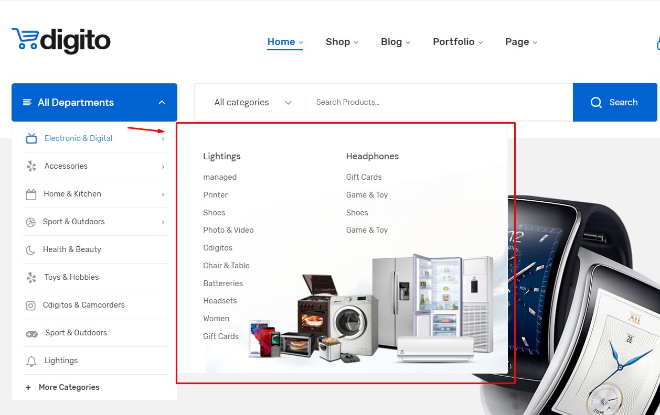Screen dimensions: 660x415
Task: Click the digito shopping cart logo
Action: tap(61, 40)
